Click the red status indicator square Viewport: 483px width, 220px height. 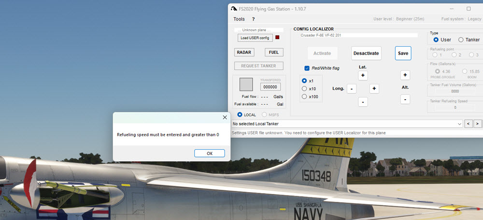(277, 38)
